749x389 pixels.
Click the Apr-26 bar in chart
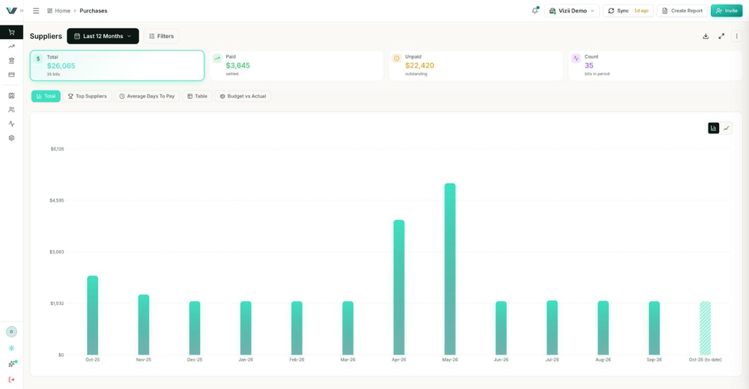tap(399, 287)
